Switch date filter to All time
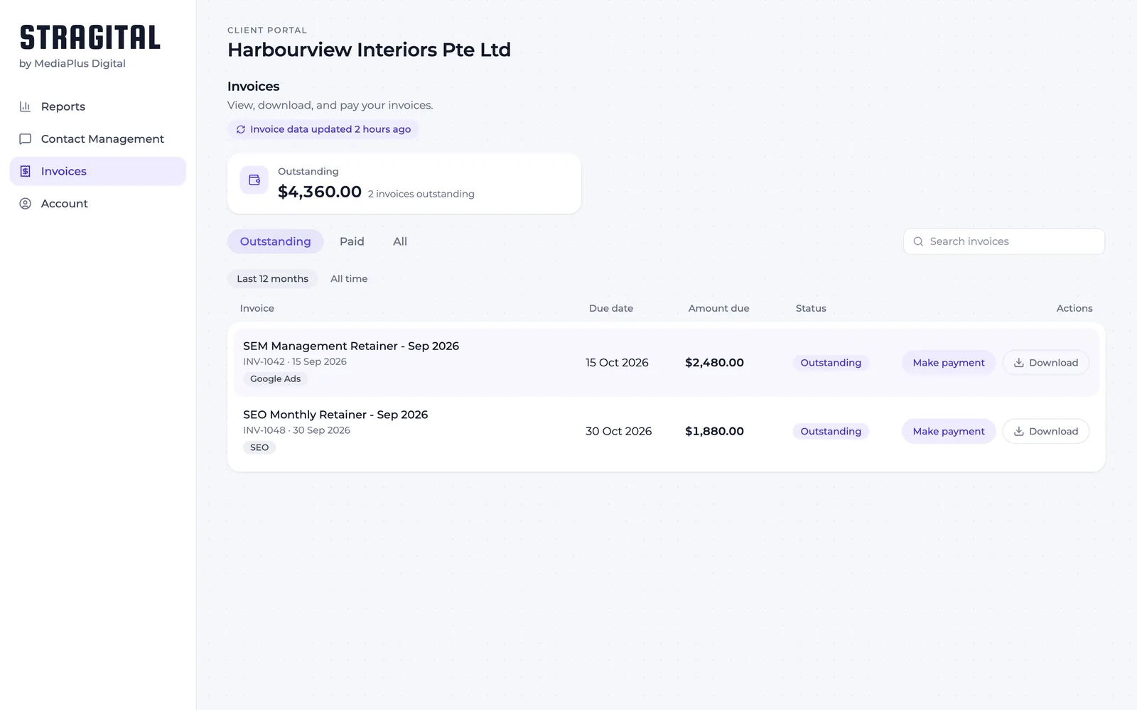 (x=349, y=279)
